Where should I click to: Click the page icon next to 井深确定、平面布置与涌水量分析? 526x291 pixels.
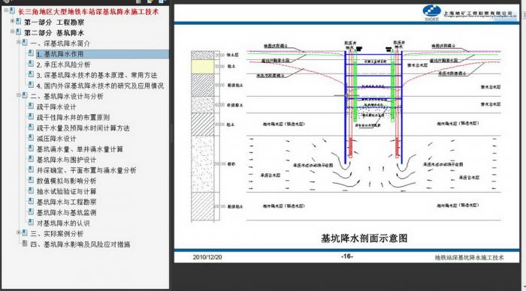point(31,169)
